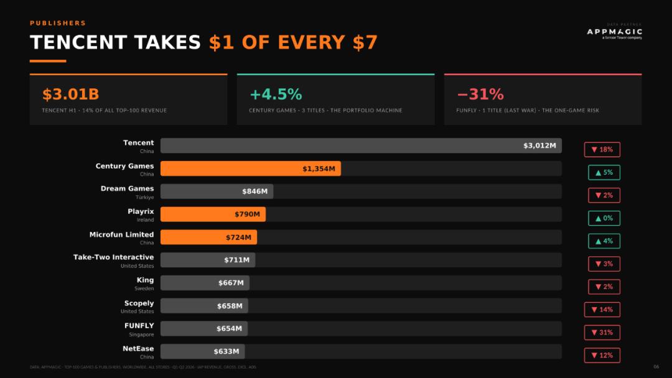
Task: Select Take-Two Interactive's down 3% badge
Action: pyautogui.click(x=604, y=264)
